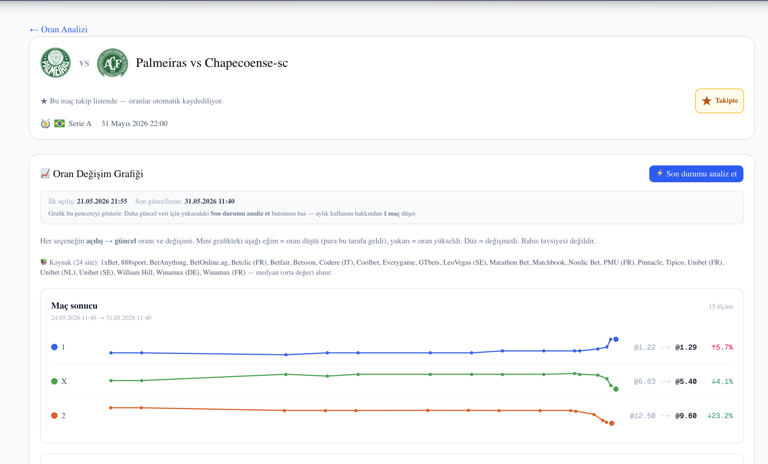Viewport: 768px width, 464px height.
Task: Click the Palmeiras team crest
Action: [56, 63]
